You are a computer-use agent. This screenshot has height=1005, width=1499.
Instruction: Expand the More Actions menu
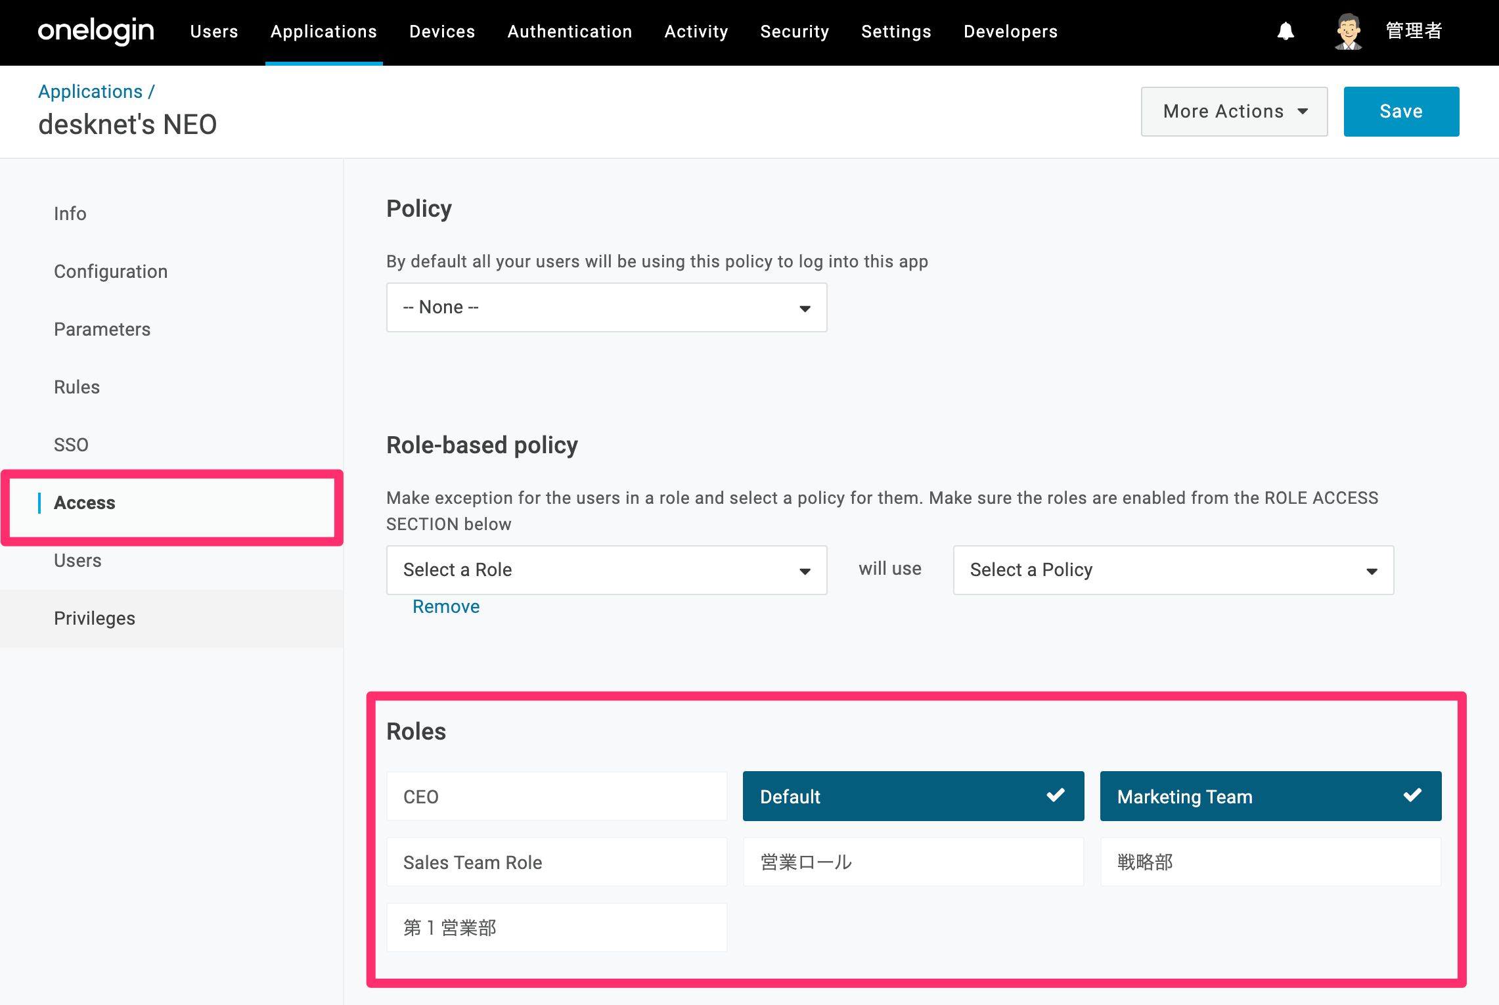pyautogui.click(x=1234, y=112)
